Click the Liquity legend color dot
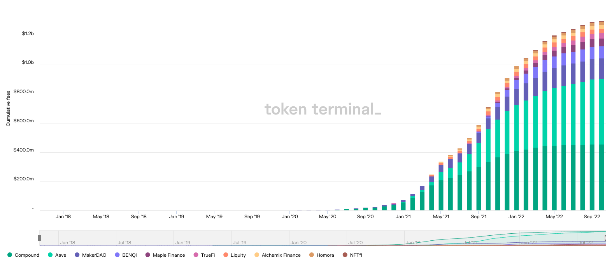612x268 pixels. [x=226, y=255]
